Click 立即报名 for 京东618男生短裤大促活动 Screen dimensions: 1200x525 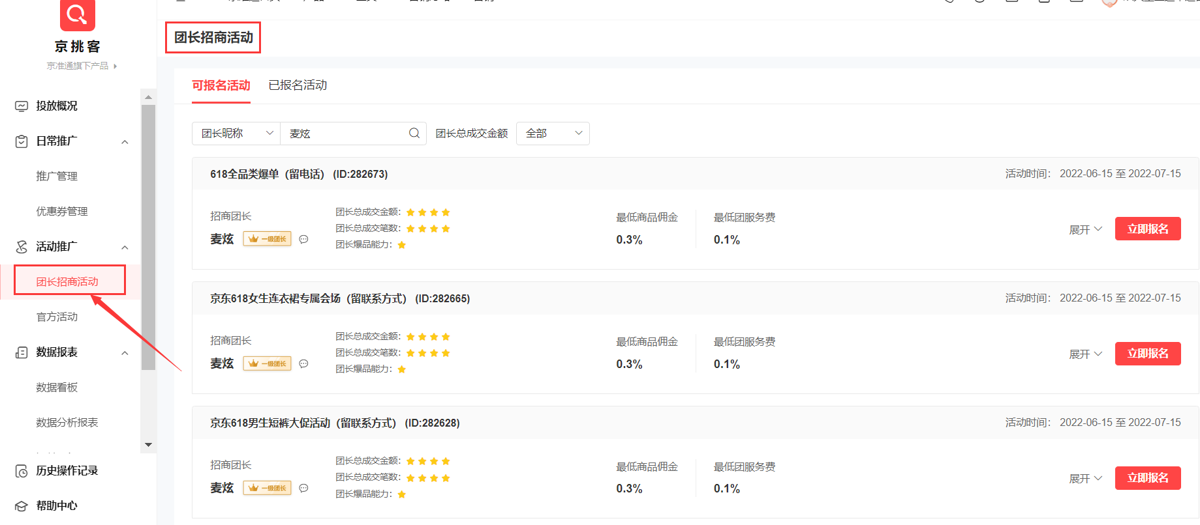(1148, 478)
